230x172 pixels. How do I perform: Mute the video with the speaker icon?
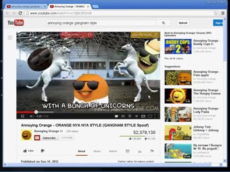[32, 116]
